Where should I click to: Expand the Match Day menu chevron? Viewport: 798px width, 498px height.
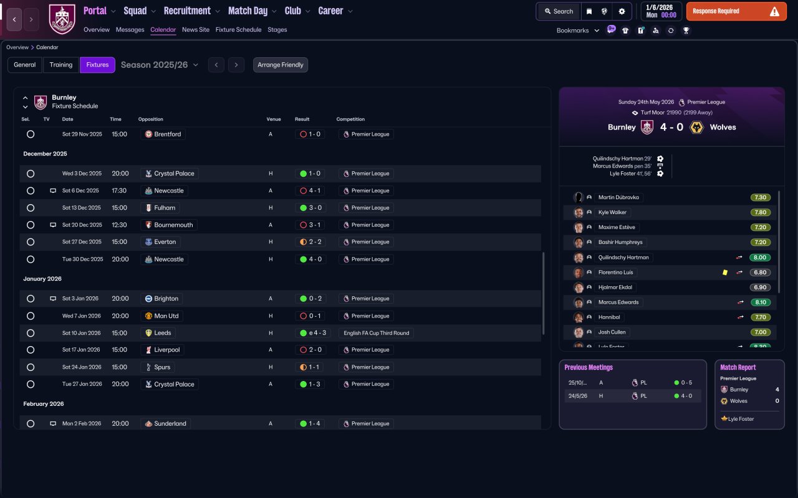point(274,11)
